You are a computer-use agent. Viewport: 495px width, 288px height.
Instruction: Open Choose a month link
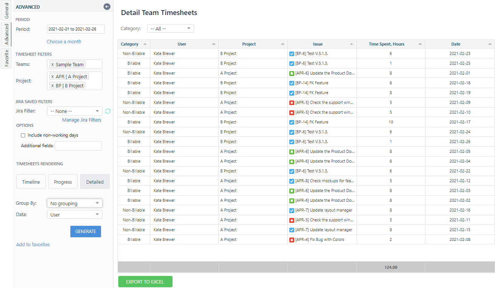tap(64, 41)
